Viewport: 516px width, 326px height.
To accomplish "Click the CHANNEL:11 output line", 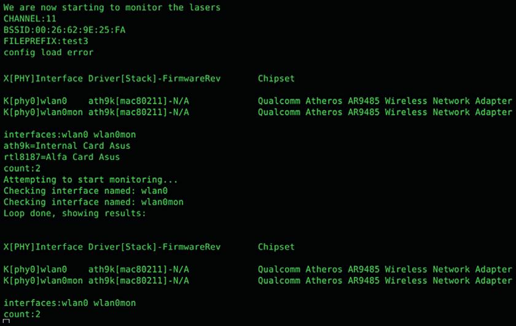I will pos(29,19).
